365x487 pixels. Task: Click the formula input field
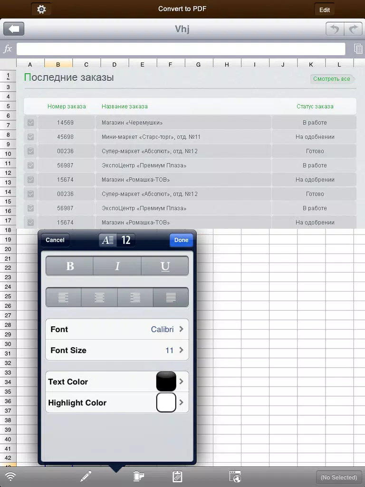click(181, 49)
